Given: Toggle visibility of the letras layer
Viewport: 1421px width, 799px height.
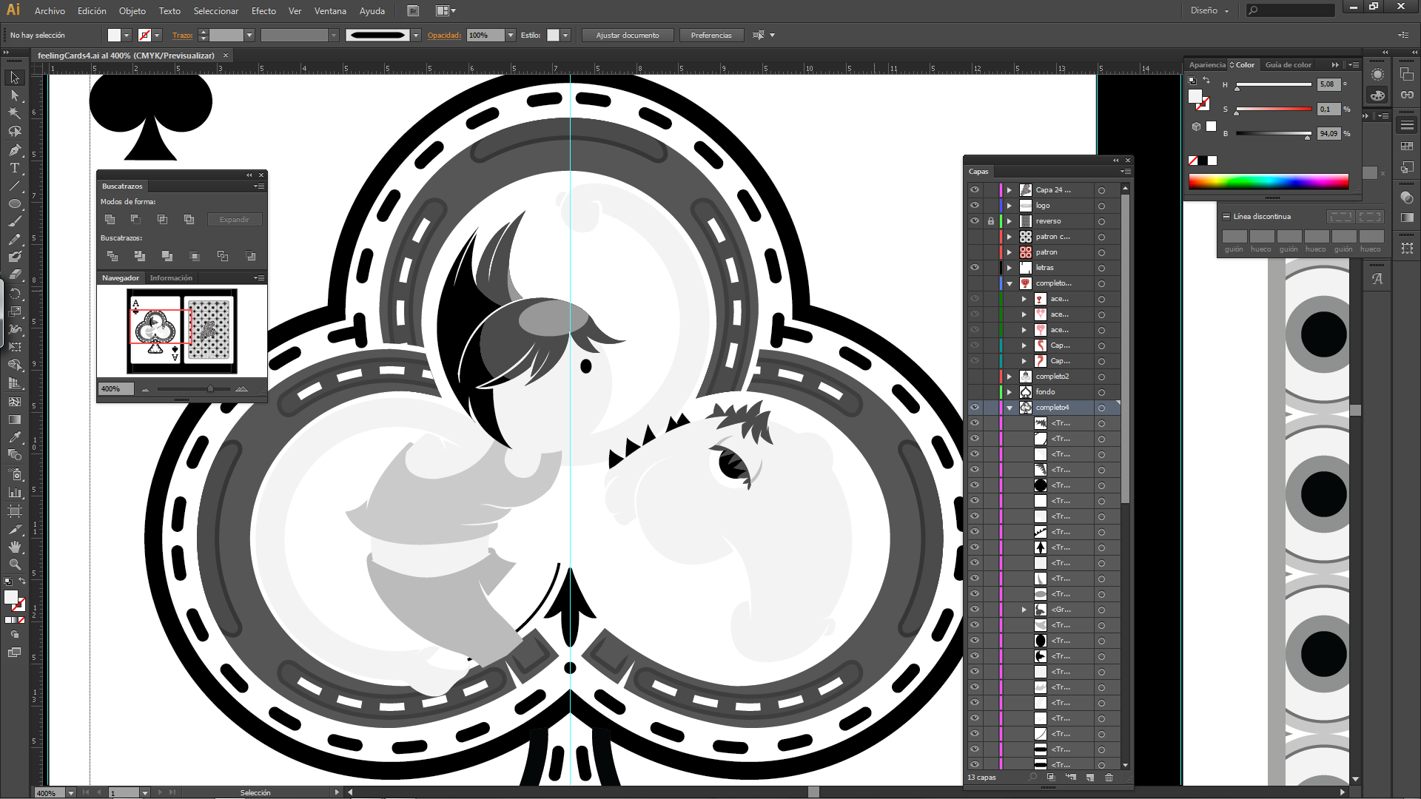Looking at the screenshot, I should pos(975,268).
